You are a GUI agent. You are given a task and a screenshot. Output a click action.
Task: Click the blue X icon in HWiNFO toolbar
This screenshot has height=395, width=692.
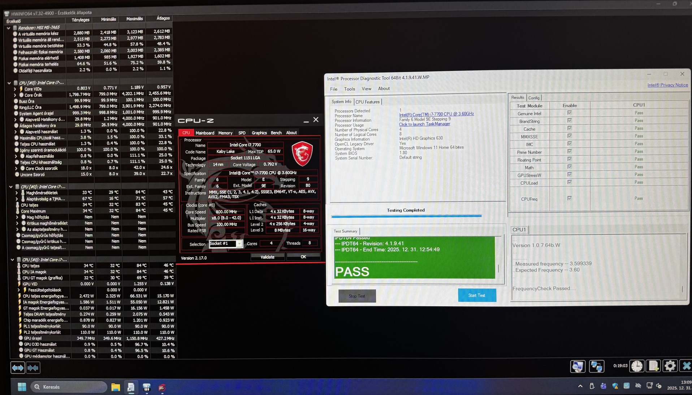pyautogui.click(x=686, y=366)
